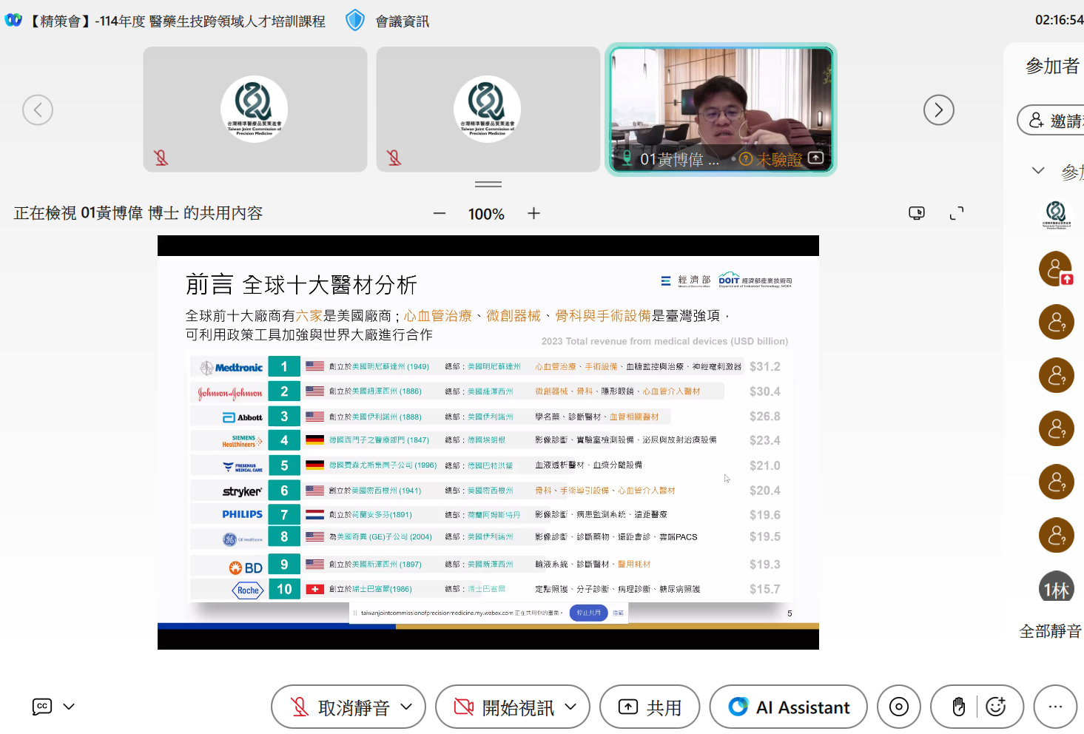The image size is (1084, 734).
Task: Click slide title 前言 全球十大醫材分析
Action: [x=301, y=285]
